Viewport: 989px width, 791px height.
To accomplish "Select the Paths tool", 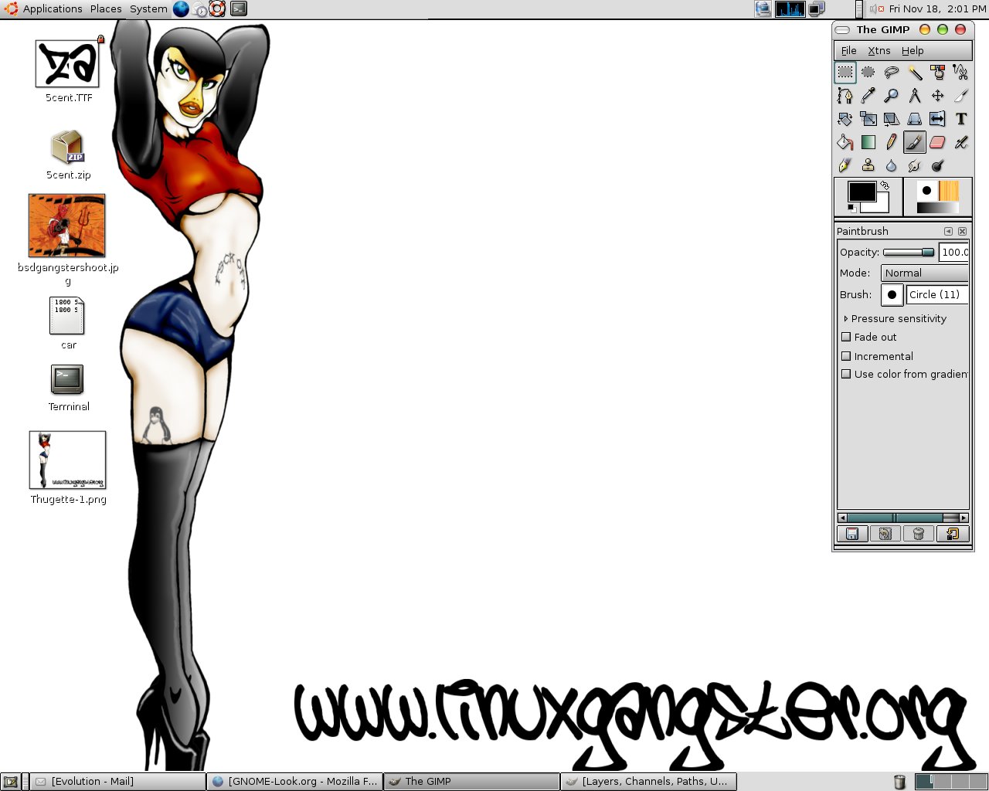I will coord(845,96).
